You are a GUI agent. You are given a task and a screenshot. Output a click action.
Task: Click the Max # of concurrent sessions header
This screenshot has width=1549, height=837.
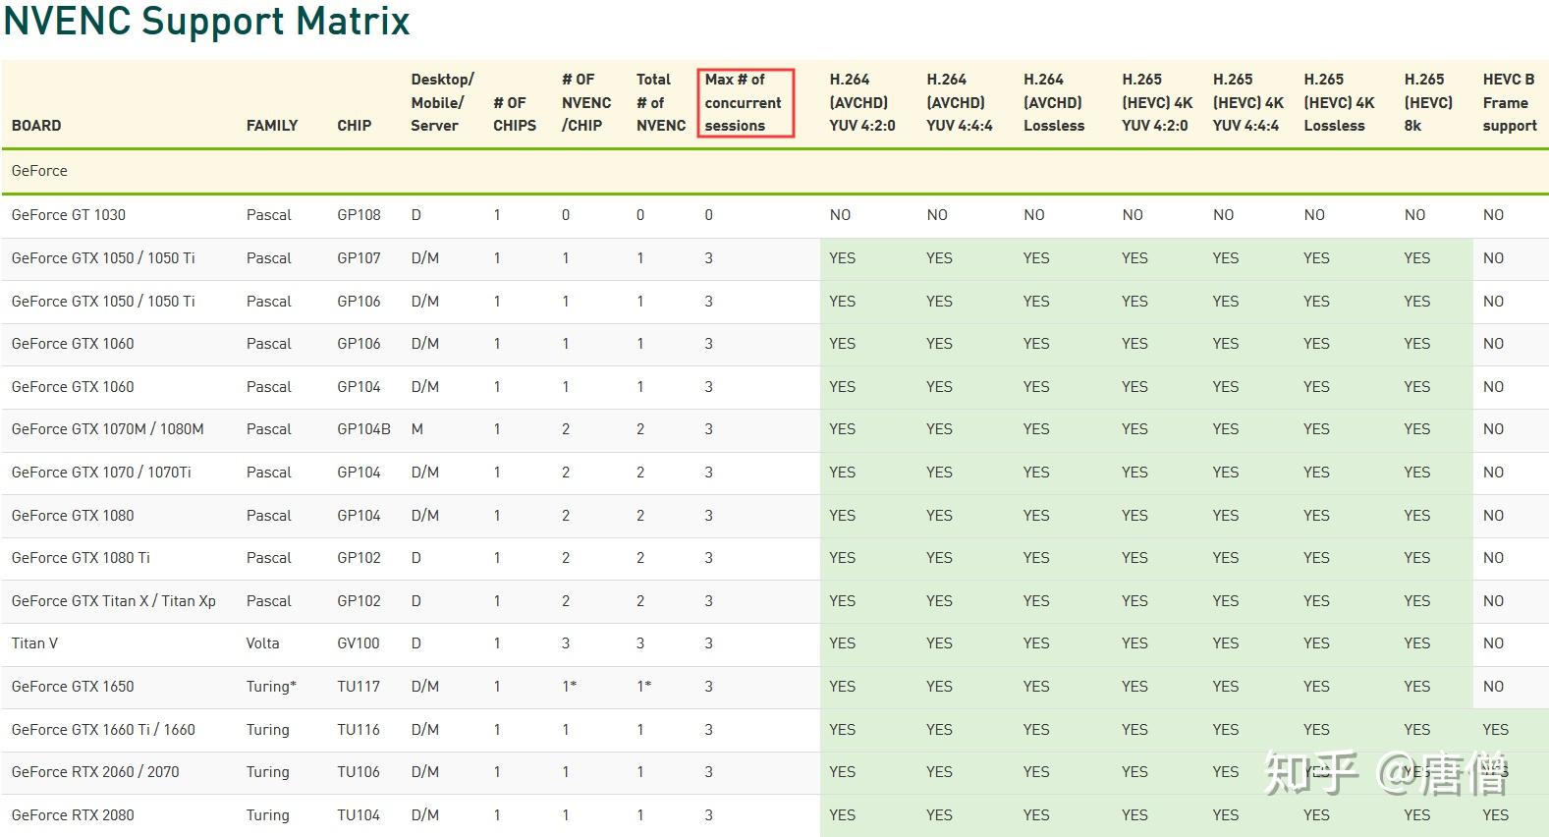click(745, 102)
